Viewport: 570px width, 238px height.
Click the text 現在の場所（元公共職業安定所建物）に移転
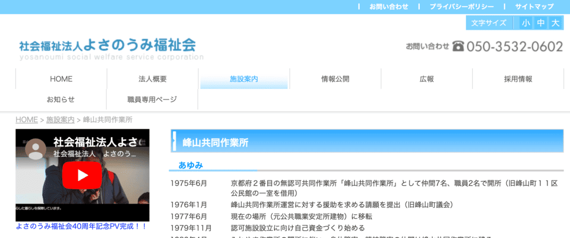(302, 217)
